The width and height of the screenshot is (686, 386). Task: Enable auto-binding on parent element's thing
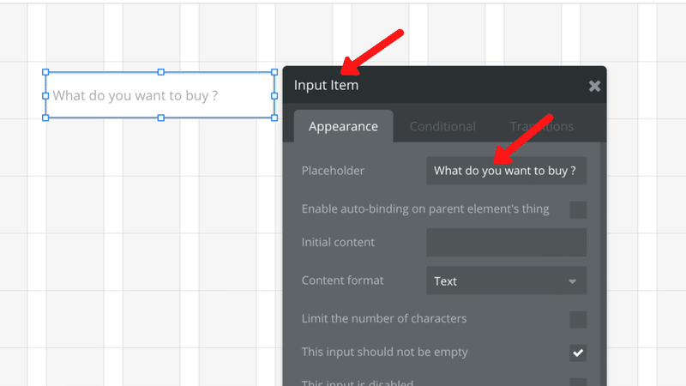(578, 209)
